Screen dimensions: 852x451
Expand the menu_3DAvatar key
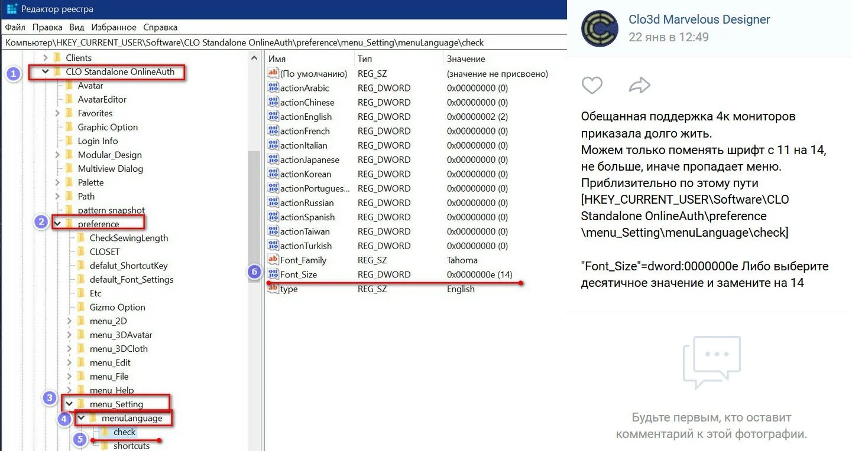(69, 335)
